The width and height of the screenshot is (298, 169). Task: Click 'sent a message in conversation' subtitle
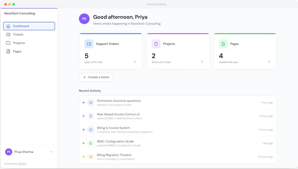click(116, 159)
